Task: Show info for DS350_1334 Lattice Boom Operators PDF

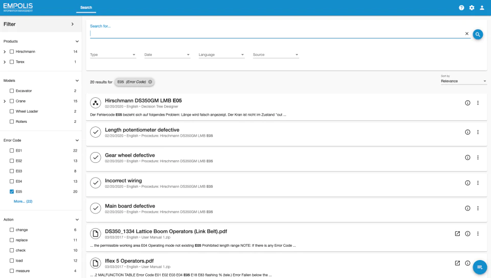Action: pyautogui.click(x=467, y=233)
